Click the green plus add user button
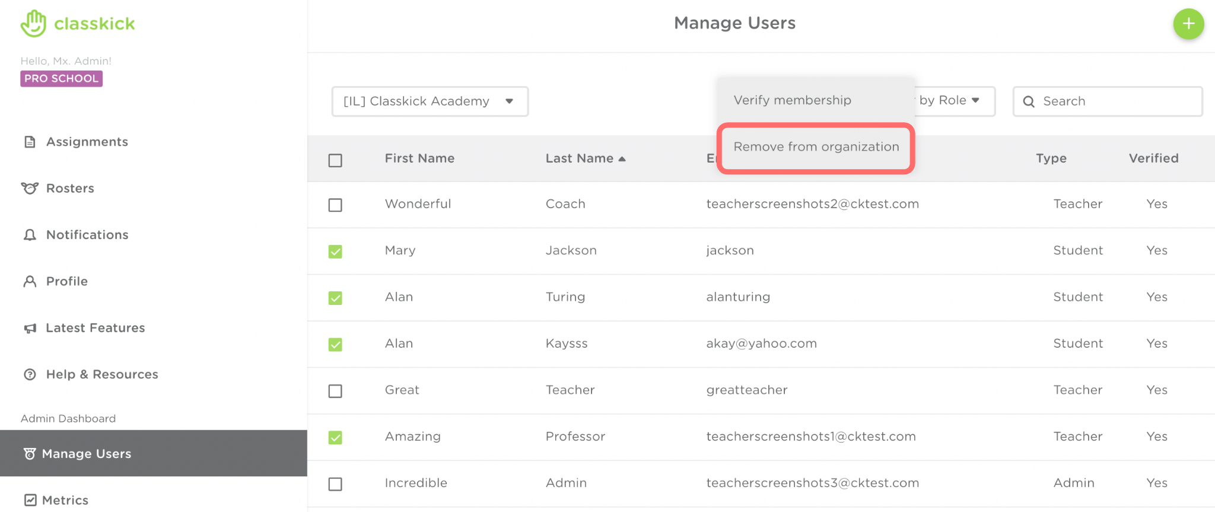Image resolution: width=1215 pixels, height=512 pixels. [x=1188, y=24]
